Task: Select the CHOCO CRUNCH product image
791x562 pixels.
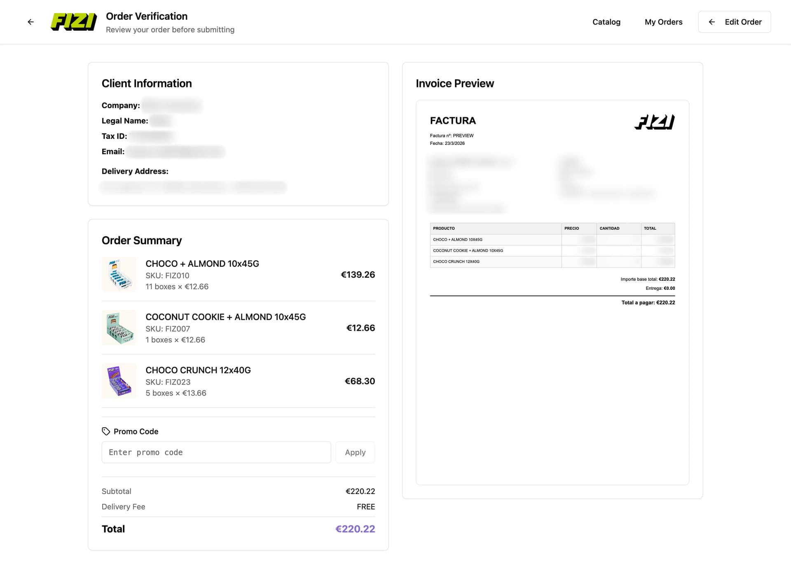Action: click(x=119, y=381)
